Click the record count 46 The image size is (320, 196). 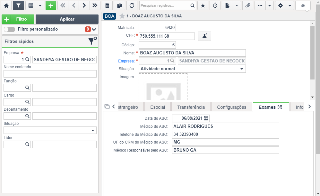303,5
